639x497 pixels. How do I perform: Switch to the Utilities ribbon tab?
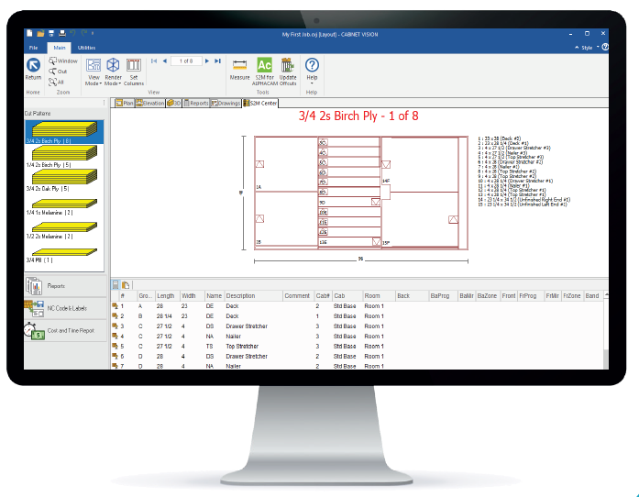pos(86,48)
